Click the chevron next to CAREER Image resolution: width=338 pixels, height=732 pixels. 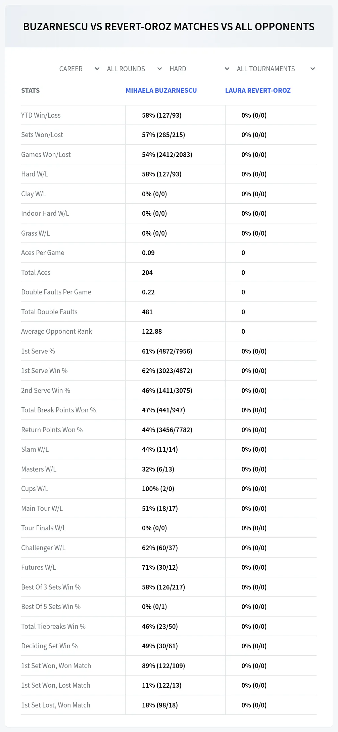coord(97,69)
